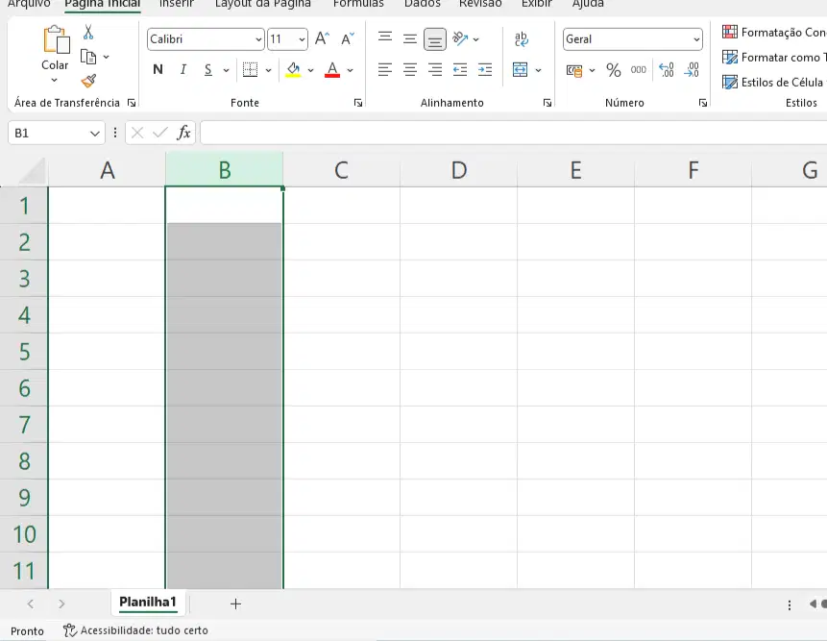Align text left
The height and width of the screenshot is (641, 827).
pos(385,69)
